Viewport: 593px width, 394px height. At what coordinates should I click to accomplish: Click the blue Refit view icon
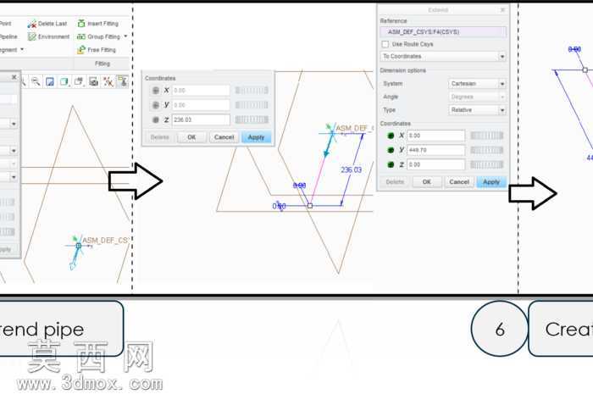pos(49,81)
